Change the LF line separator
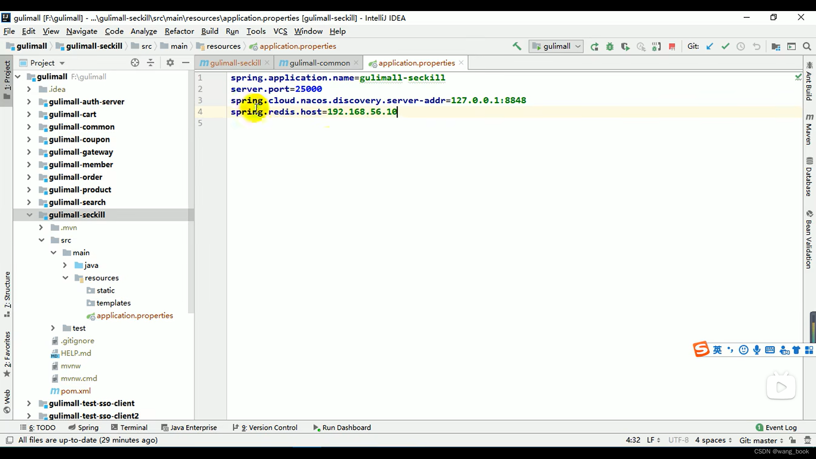Screen dimensions: 816x459 [653, 440]
